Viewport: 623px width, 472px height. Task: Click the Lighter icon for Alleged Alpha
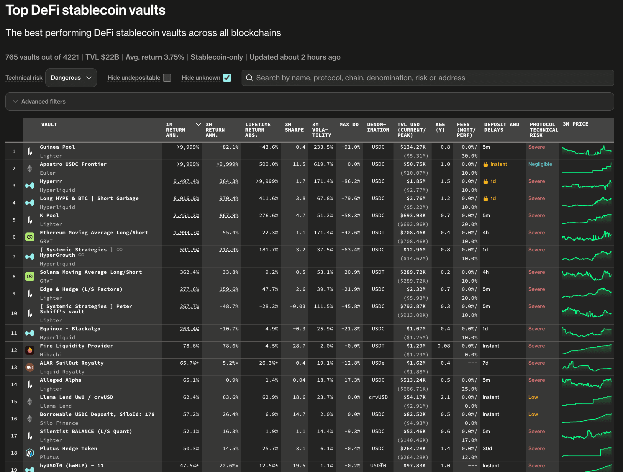pyautogui.click(x=30, y=384)
